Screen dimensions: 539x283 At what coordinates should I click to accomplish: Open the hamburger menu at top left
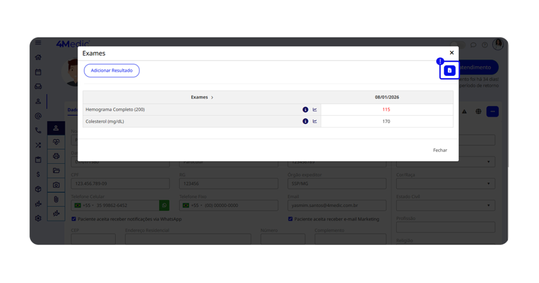(38, 43)
